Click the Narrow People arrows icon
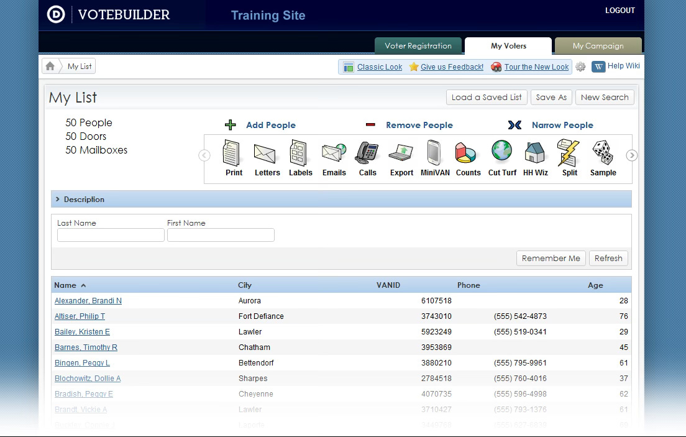The image size is (686, 437). click(514, 125)
